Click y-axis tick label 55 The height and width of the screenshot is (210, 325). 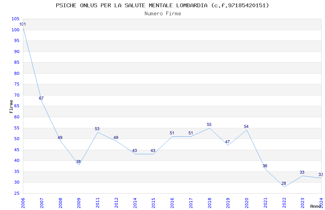17,128
